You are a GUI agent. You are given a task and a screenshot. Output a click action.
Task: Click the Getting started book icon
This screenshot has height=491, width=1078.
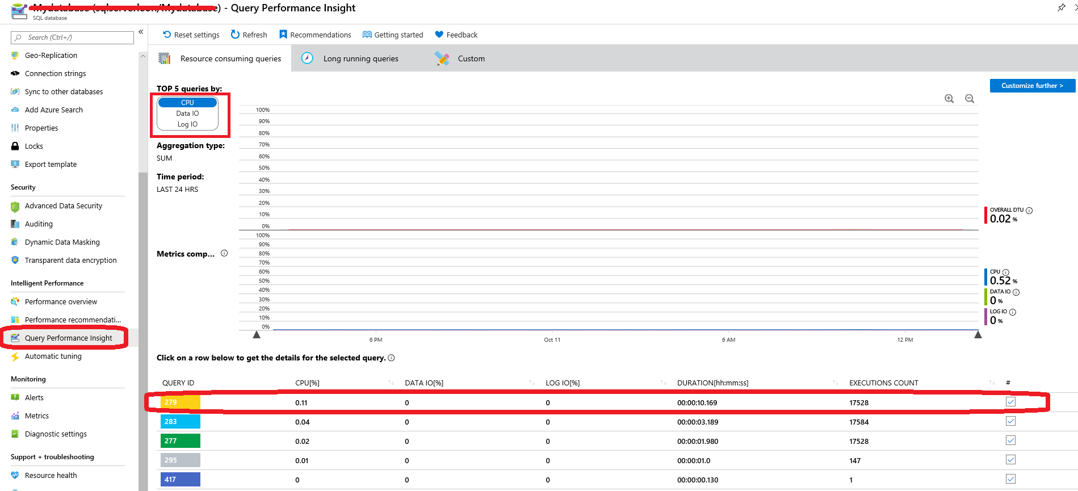coord(367,35)
